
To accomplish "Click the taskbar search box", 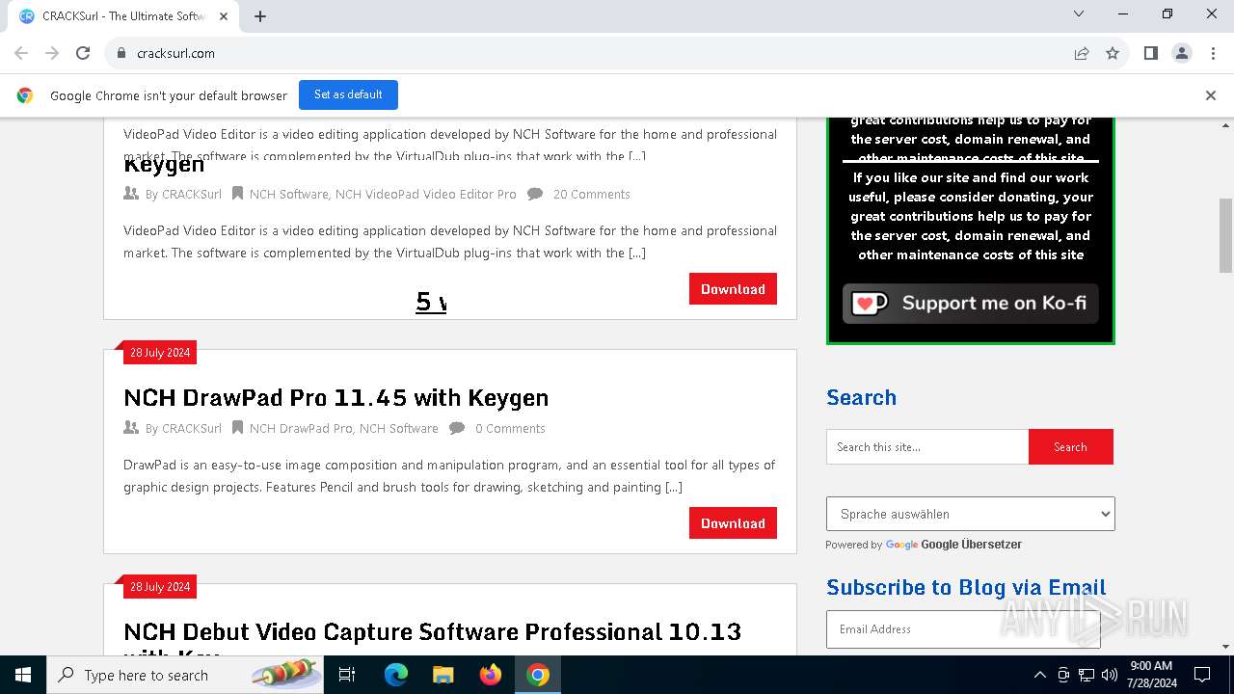I will (x=185, y=675).
